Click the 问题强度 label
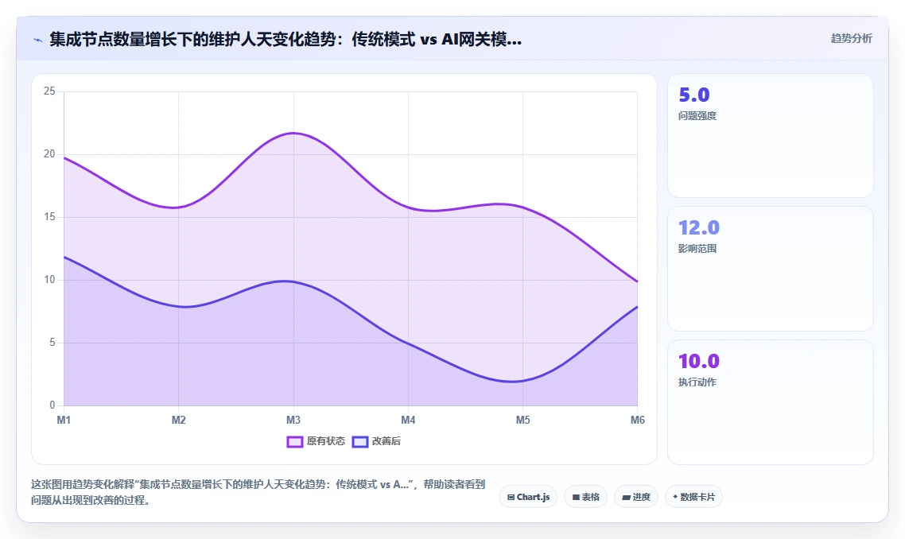905x539 pixels. coord(697,116)
